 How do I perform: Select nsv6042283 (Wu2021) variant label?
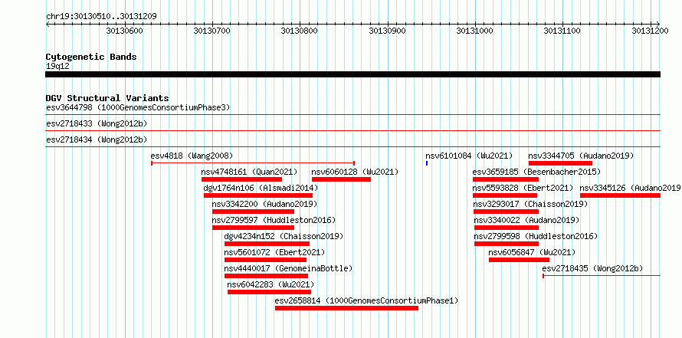click(271, 284)
